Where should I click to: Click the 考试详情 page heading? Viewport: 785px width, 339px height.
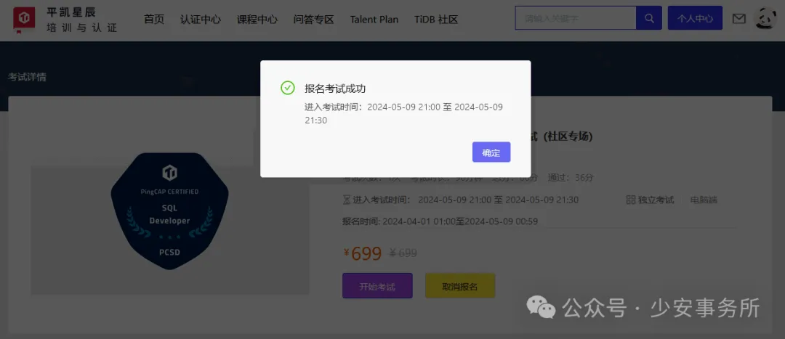tap(27, 77)
